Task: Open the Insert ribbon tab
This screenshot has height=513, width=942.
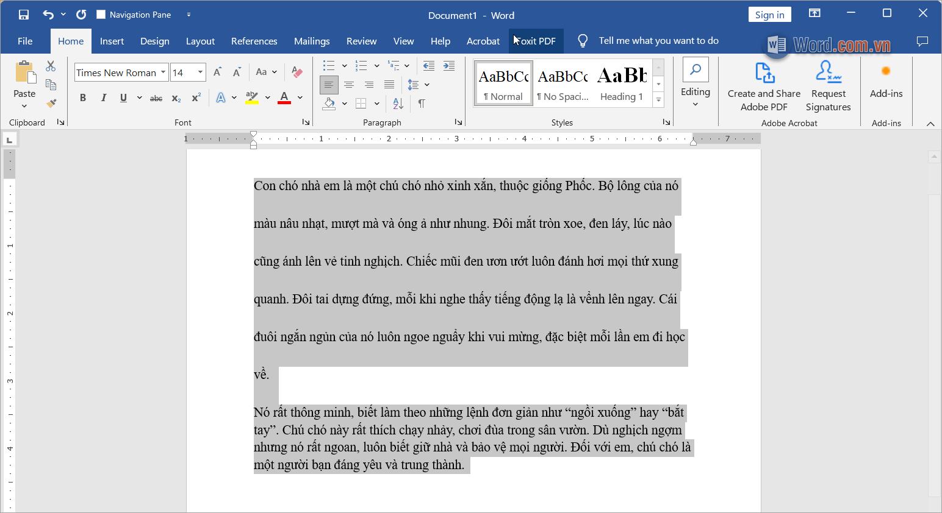Action: pos(112,41)
